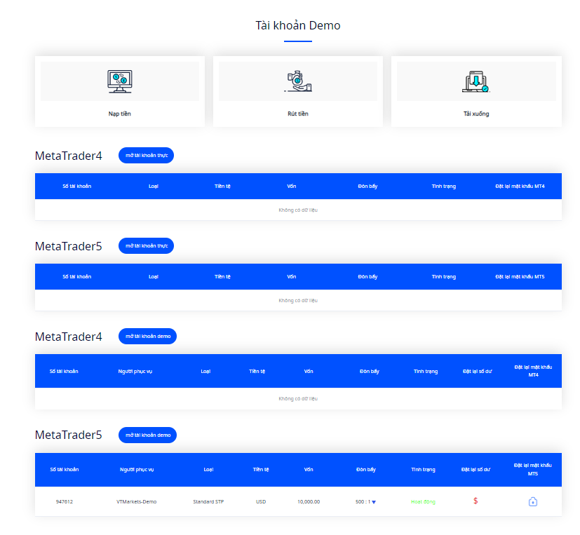Click the green Hoạt động status

click(423, 502)
